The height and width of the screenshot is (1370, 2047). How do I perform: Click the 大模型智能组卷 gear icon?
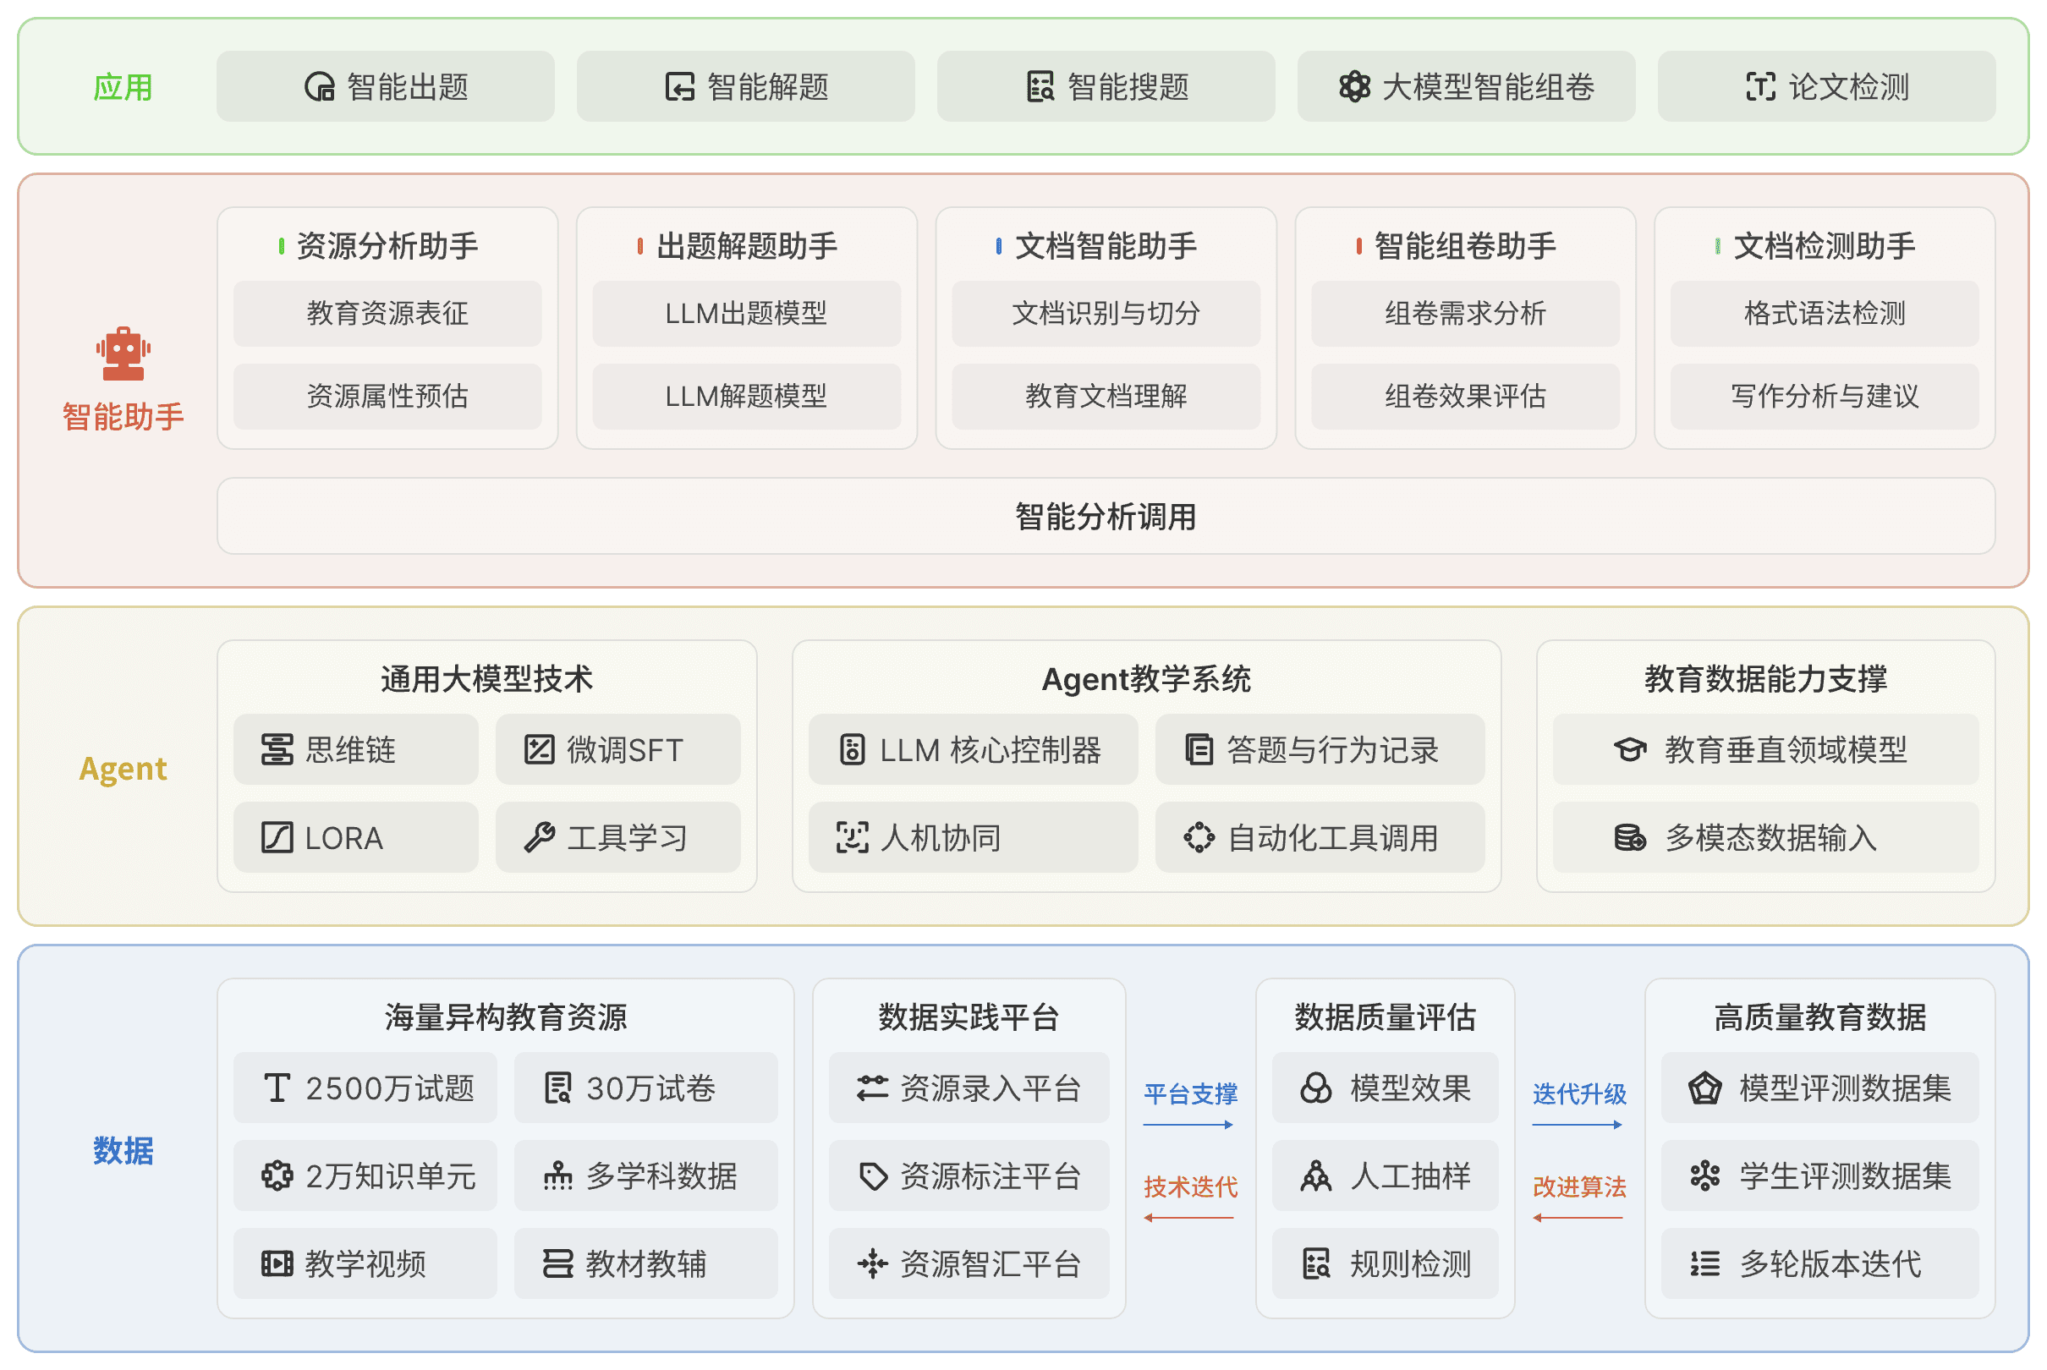[1353, 85]
